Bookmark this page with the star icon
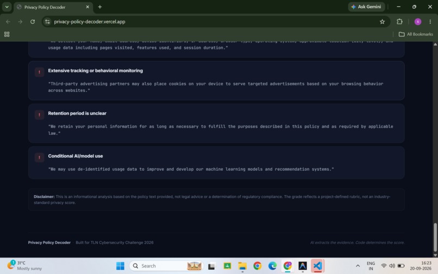 coord(382,22)
